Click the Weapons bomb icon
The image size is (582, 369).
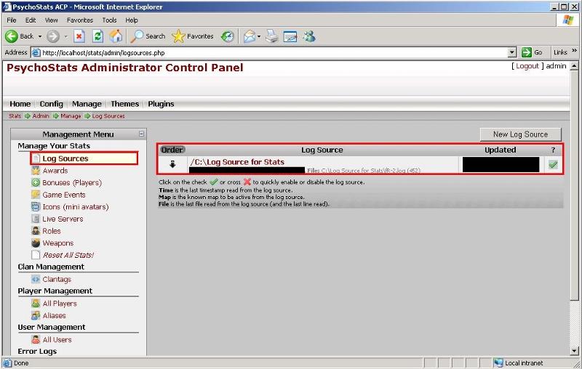(x=36, y=243)
